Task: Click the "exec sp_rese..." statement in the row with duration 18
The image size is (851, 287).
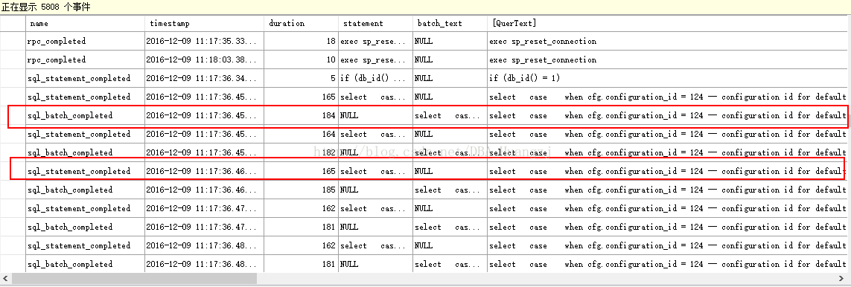Action: point(373,41)
